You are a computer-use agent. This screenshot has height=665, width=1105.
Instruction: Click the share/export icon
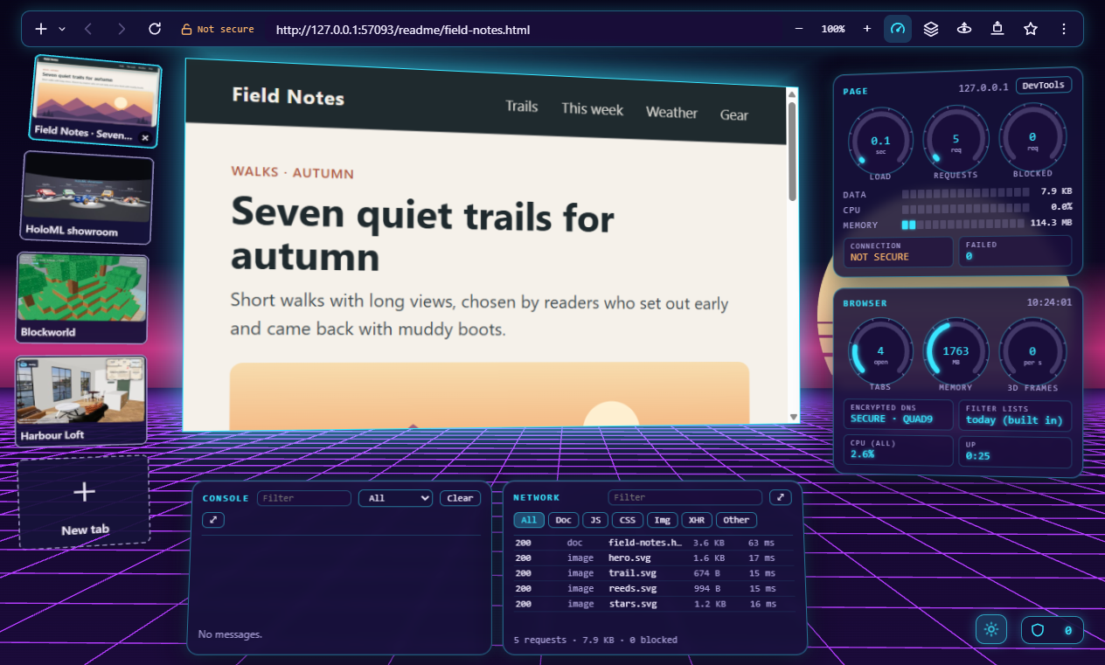(997, 29)
